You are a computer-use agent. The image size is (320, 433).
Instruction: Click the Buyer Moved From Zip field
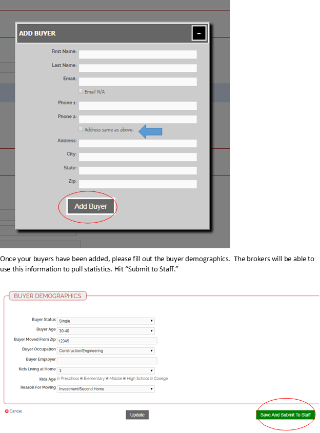point(107,341)
